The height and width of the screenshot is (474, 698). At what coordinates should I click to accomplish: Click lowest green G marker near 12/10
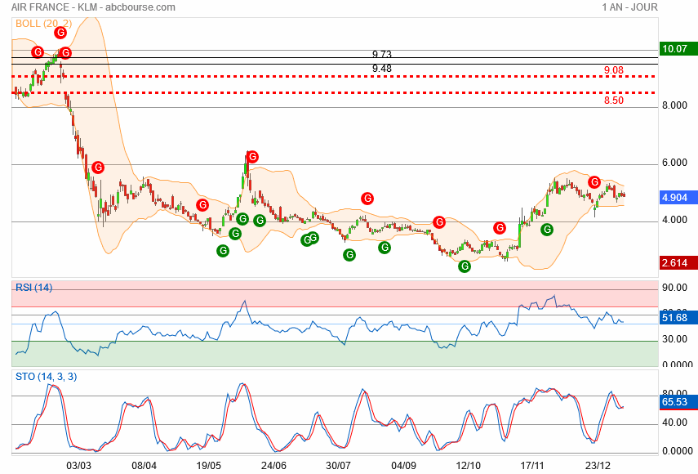(x=465, y=266)
